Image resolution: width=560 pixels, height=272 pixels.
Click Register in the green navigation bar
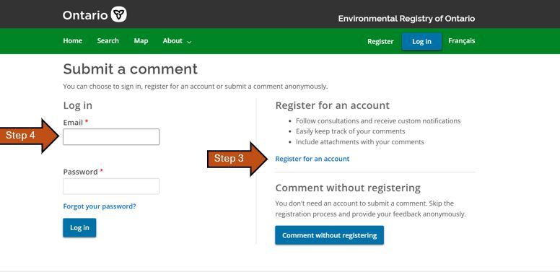pos(380,41)
